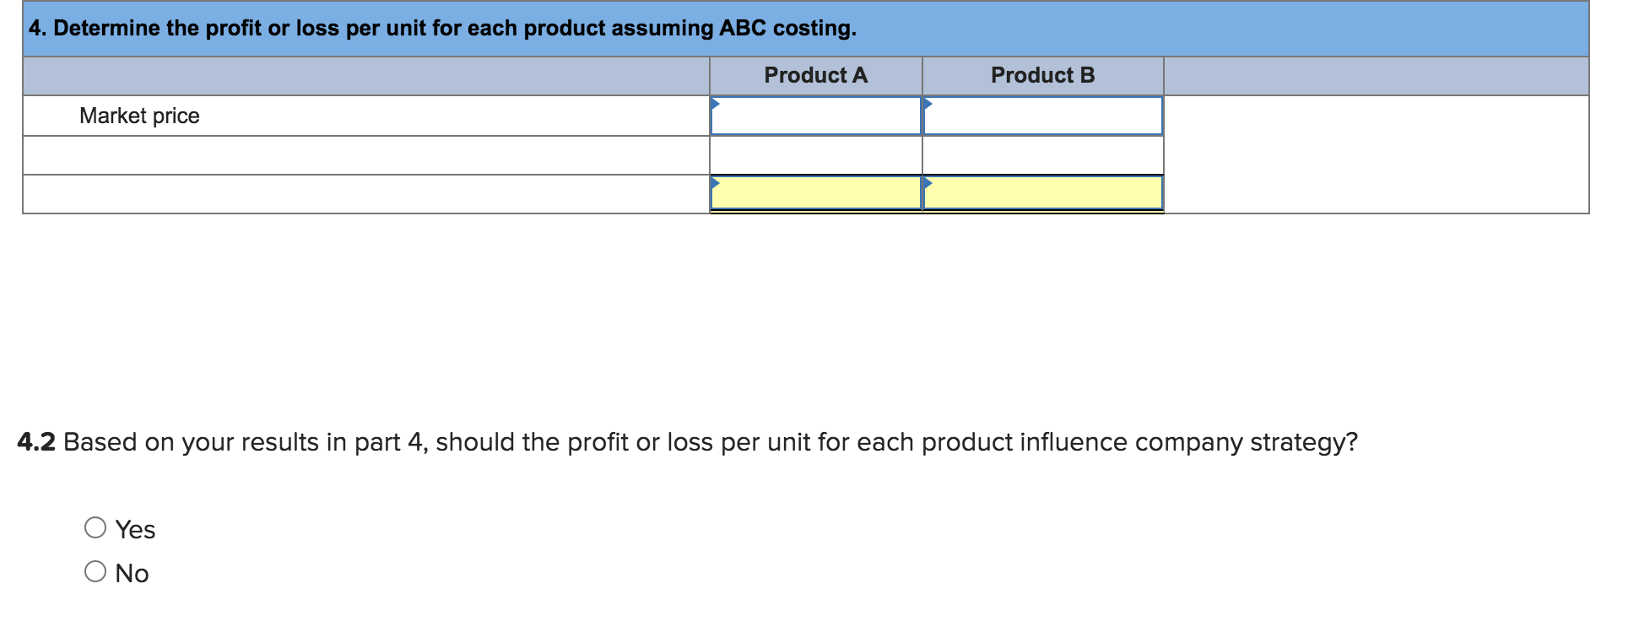The image size is (1639, 643).
Task: Click the blue flag icon in Product B Market price cell
Action: coord(929,103)
